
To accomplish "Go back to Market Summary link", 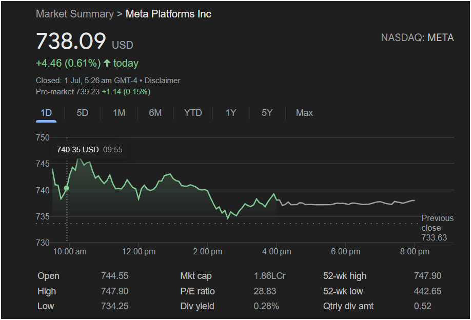I will pos(75,14).
